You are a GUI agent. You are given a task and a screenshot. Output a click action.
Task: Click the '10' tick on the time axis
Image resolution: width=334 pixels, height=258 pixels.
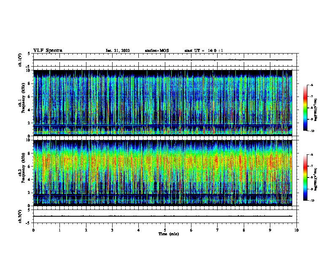[x=296, y=230]
